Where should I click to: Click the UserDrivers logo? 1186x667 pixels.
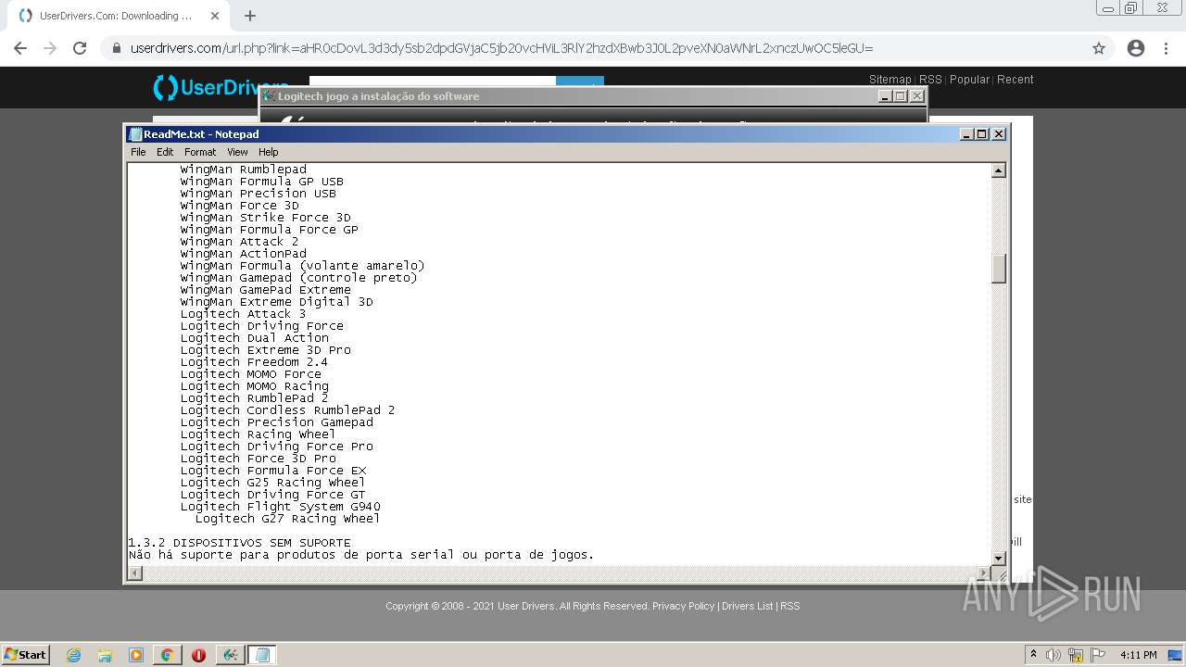[221, 87]
